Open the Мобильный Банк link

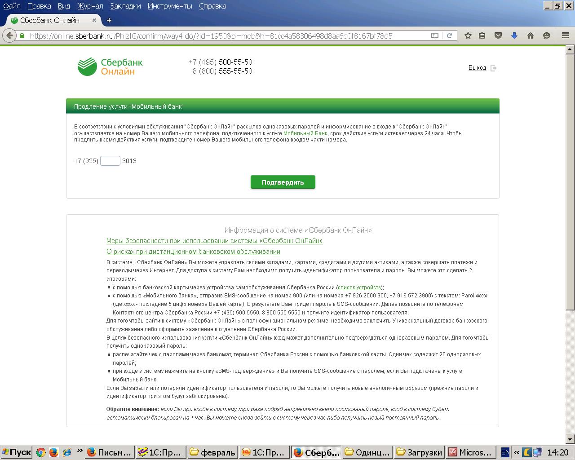[305, 133]
